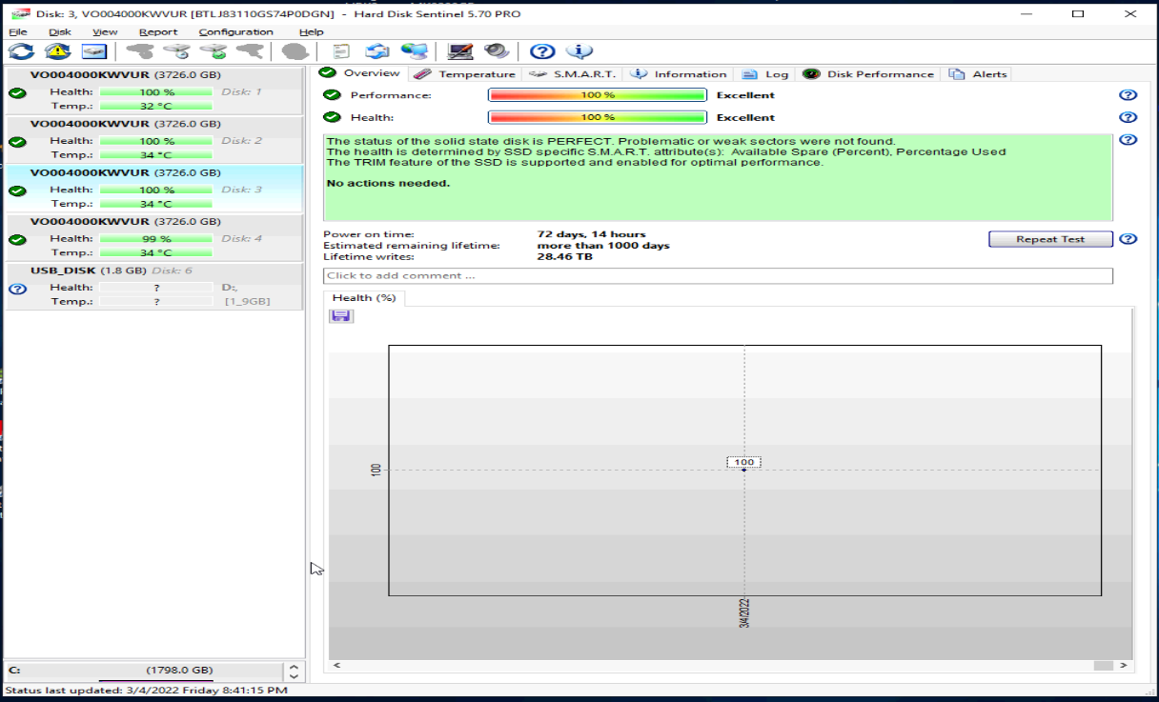Open the Configuration menu

pyautogui.click(x=235, y=31)
